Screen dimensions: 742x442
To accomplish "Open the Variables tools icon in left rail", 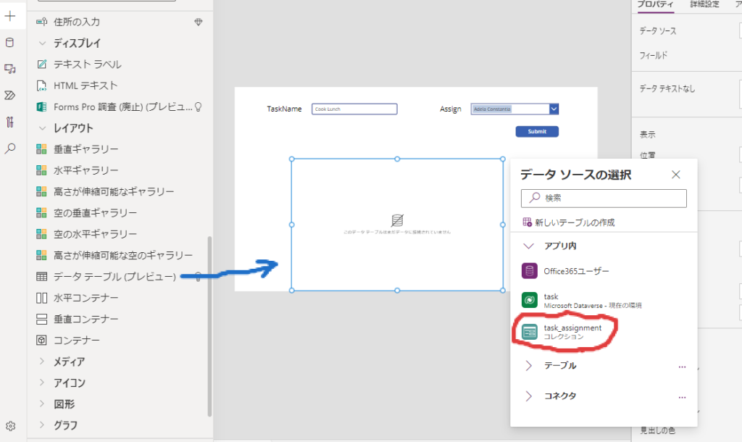I will tap(10, 122).
